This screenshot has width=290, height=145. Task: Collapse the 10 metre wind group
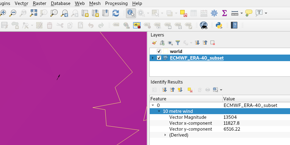point(159,111)
